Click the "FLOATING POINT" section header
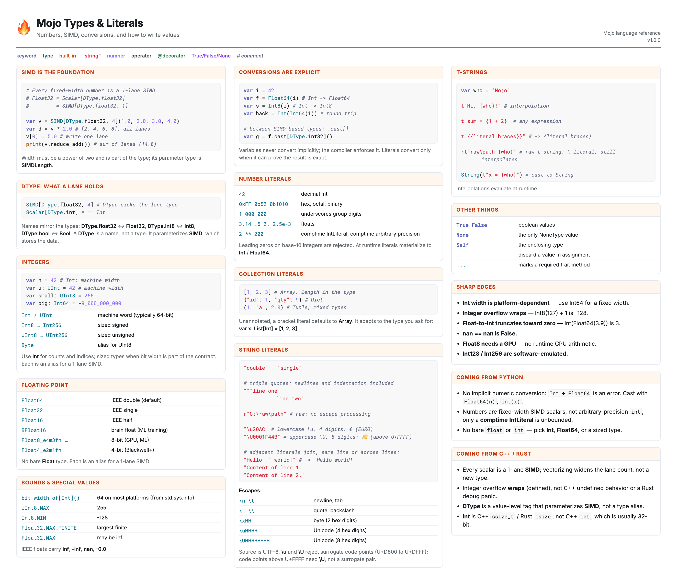Image resolution: width=677 pixels, height=581 pixels. pos(45,385)
